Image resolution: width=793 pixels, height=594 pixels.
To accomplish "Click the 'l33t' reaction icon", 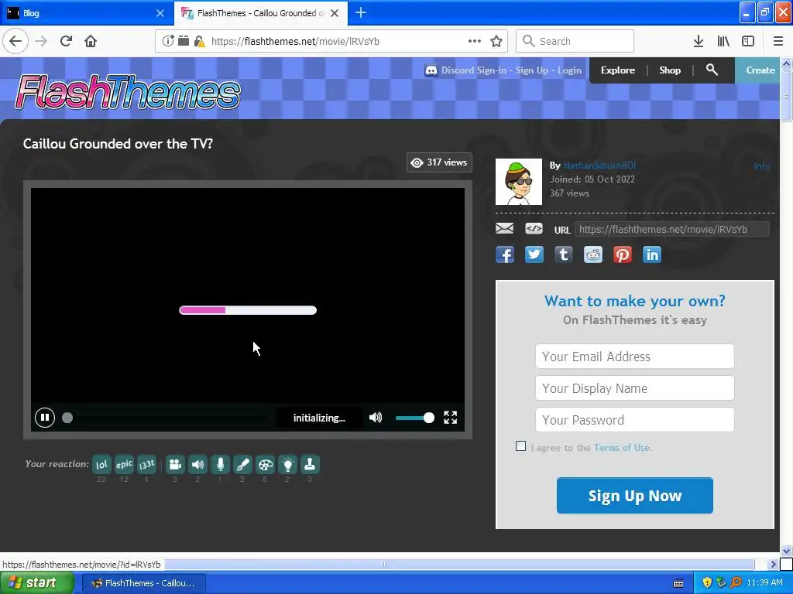I will click(146, 464).
